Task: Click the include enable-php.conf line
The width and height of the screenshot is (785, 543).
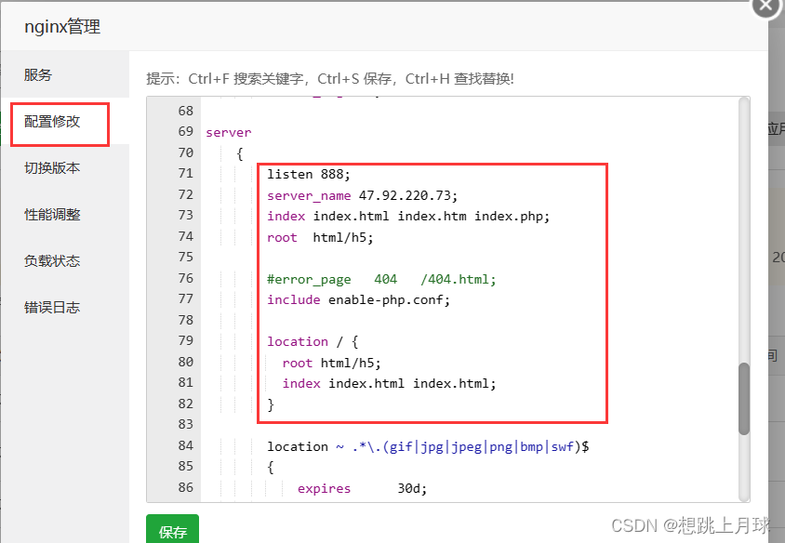Action: 358,299
